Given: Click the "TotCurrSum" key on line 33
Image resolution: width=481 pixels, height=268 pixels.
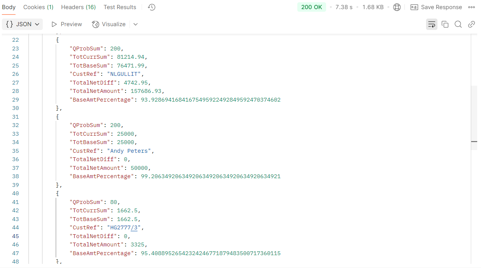Looking at the screenshot, I should coord(90,134).
